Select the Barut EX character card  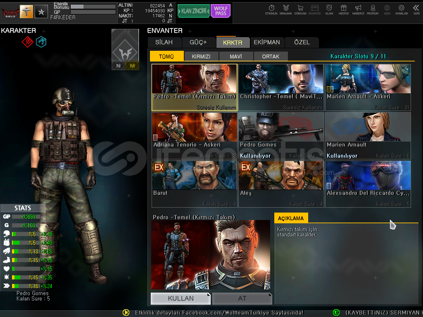point(195,184)
